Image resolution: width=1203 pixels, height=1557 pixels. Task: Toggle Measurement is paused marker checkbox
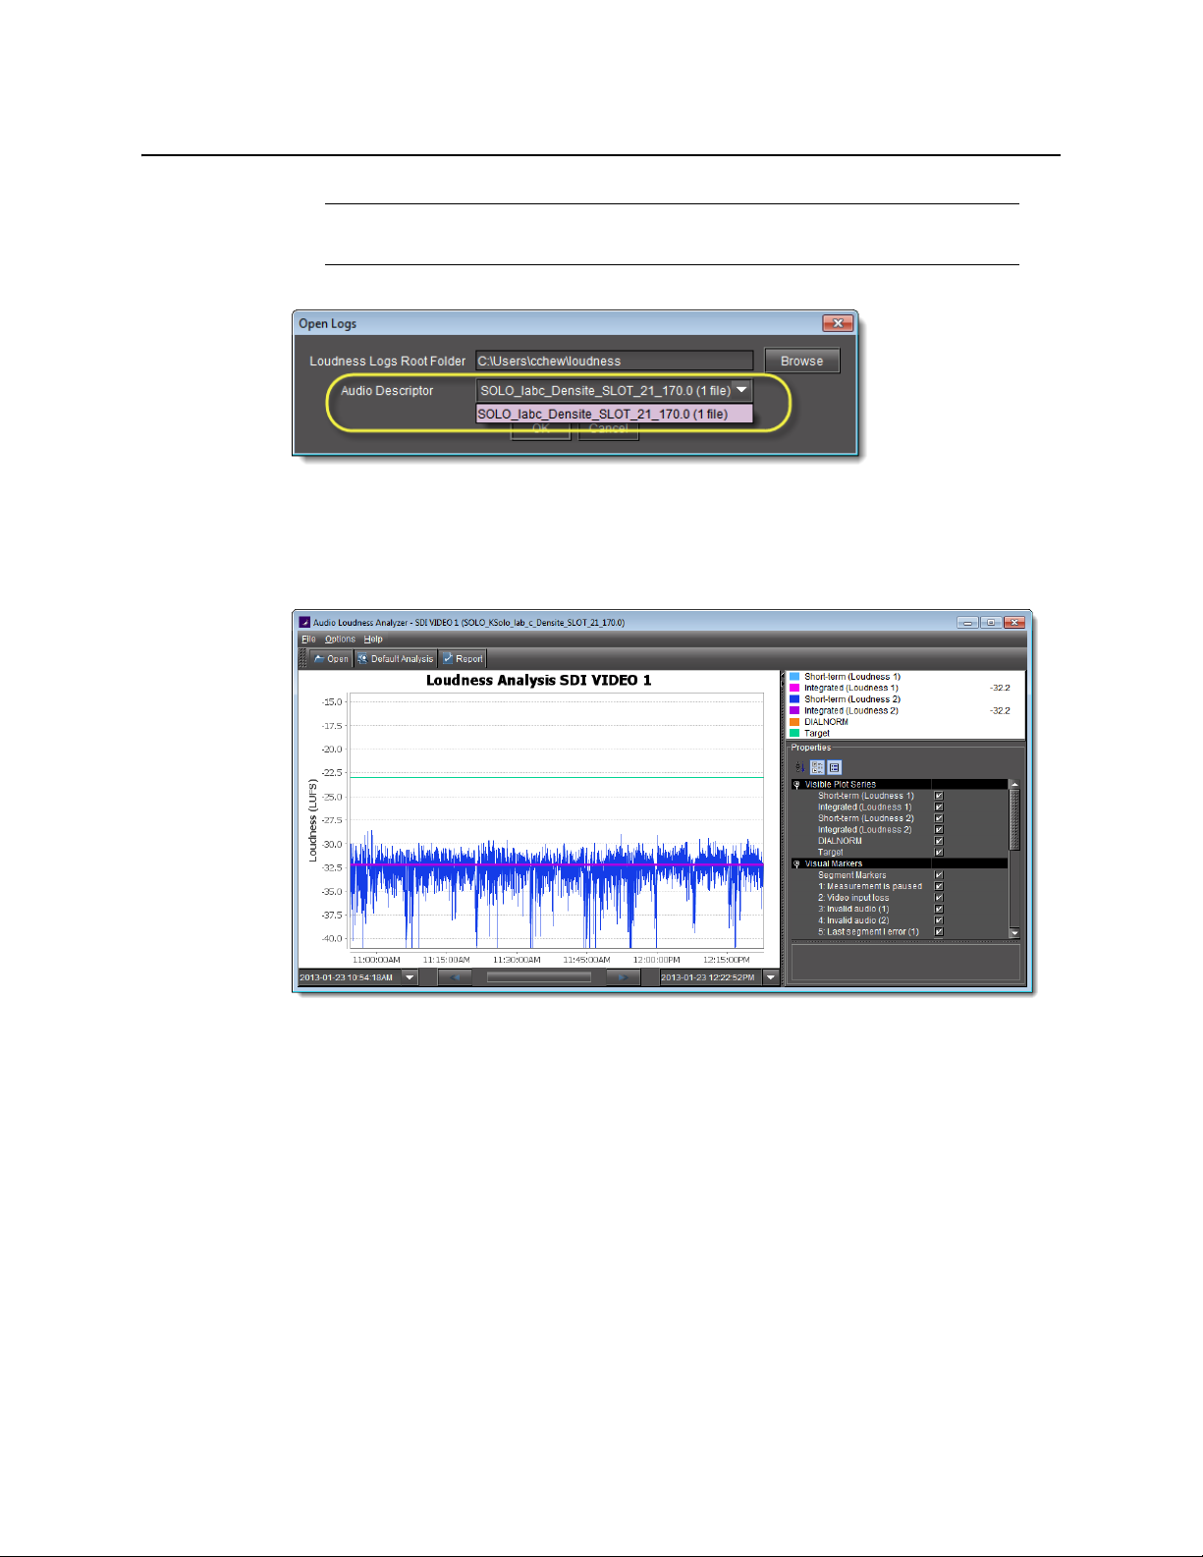[x=939, y=887]
